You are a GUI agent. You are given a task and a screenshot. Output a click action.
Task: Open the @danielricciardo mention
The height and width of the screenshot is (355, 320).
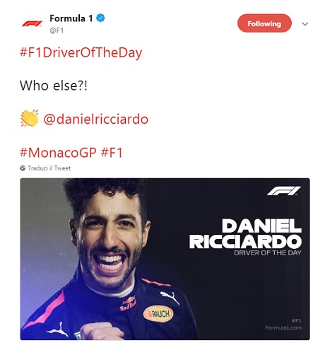point(96,119)
